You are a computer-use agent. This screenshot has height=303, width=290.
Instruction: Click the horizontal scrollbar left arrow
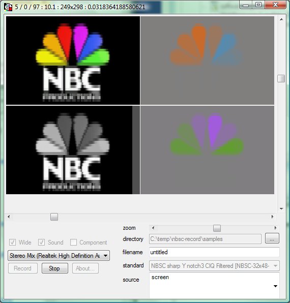tap(9, 217)
